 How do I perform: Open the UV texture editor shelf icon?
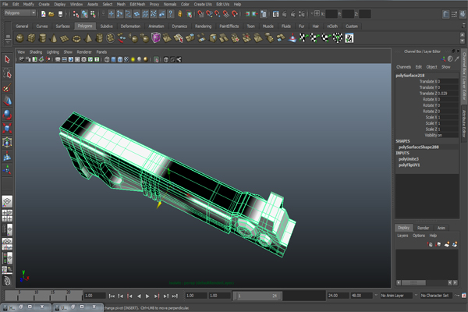point(349,38)
